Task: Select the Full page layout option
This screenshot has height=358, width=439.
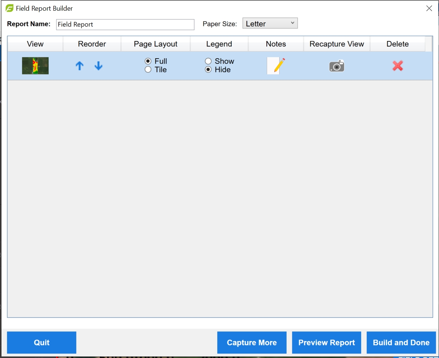Action: (148, 61)
